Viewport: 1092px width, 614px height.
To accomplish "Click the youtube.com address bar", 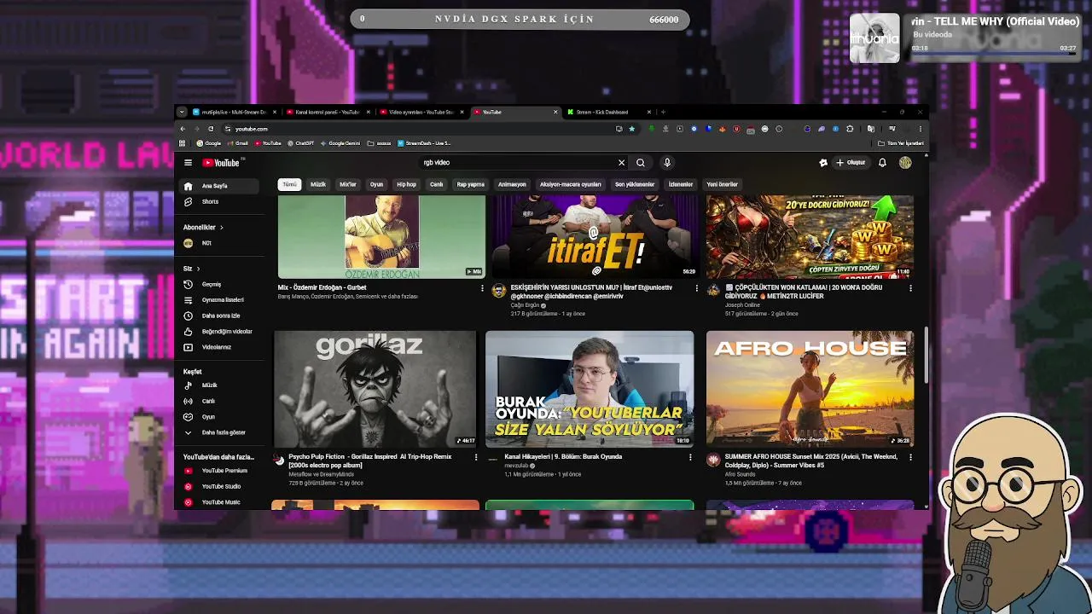I will point(418,129).
